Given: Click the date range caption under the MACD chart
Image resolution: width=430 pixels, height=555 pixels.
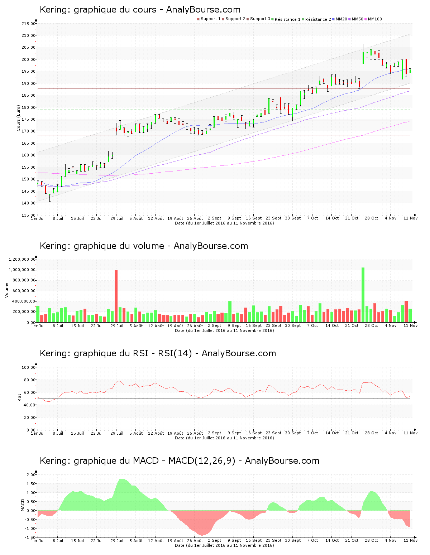Looking at the screenshot, I should (224, 545).
